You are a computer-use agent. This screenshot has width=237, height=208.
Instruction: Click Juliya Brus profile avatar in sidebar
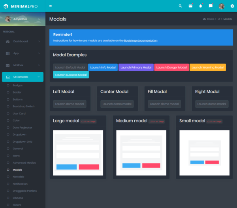8,19
